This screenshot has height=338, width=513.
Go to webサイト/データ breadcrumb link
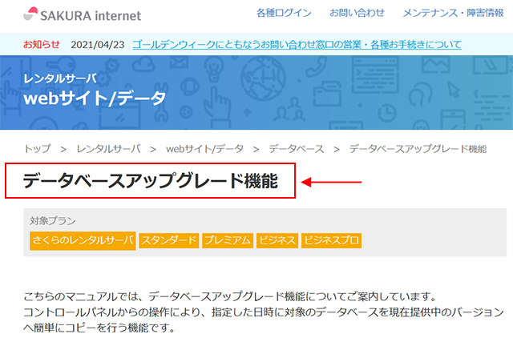pyautogui.click(x=205, y=149)
